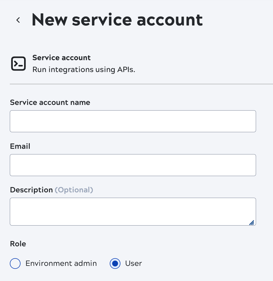Click the 'Environment admin' label text
The height and width of the screenshot is (281, 273).
pyautogui.click(x=61, y=264)
